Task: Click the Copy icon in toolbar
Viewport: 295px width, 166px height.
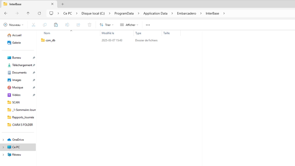Action: [x=45, y=25]
